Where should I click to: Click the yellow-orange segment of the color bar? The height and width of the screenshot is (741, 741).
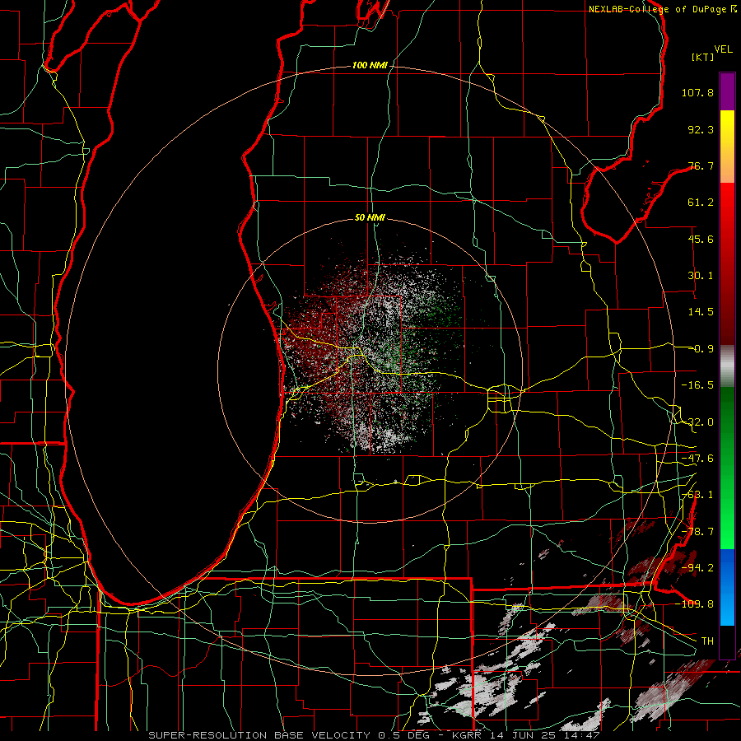click(x=727, y=147)
